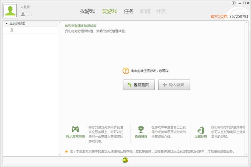Switch to the 找游戏 tab
Screen dimensions: 251x167
87,11
